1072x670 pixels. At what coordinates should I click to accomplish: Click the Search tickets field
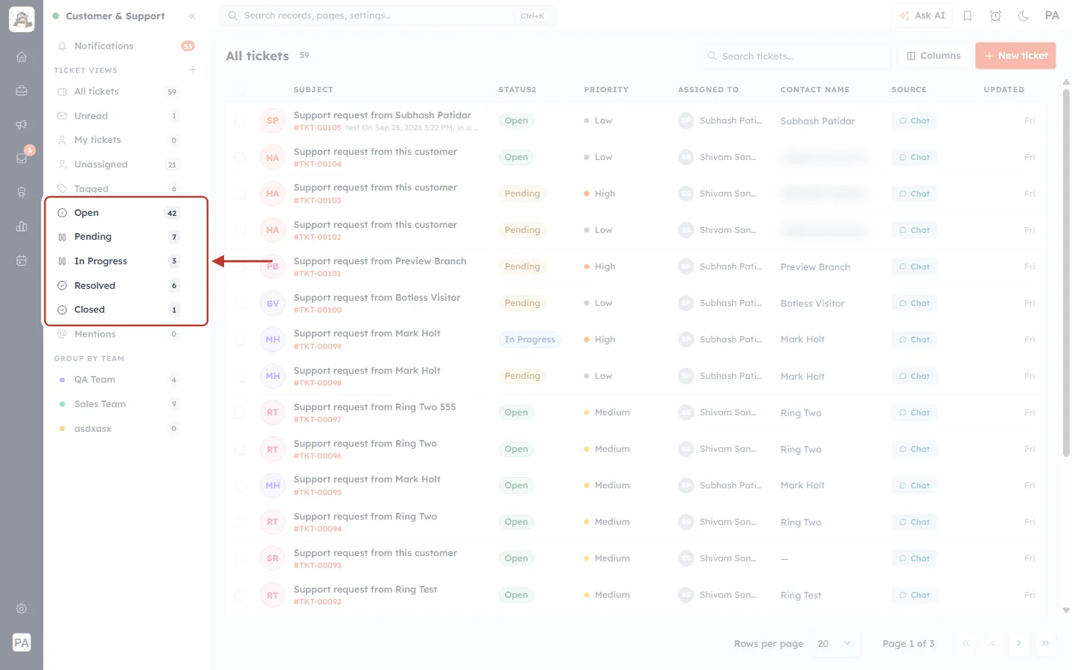[x=795, y=56]
